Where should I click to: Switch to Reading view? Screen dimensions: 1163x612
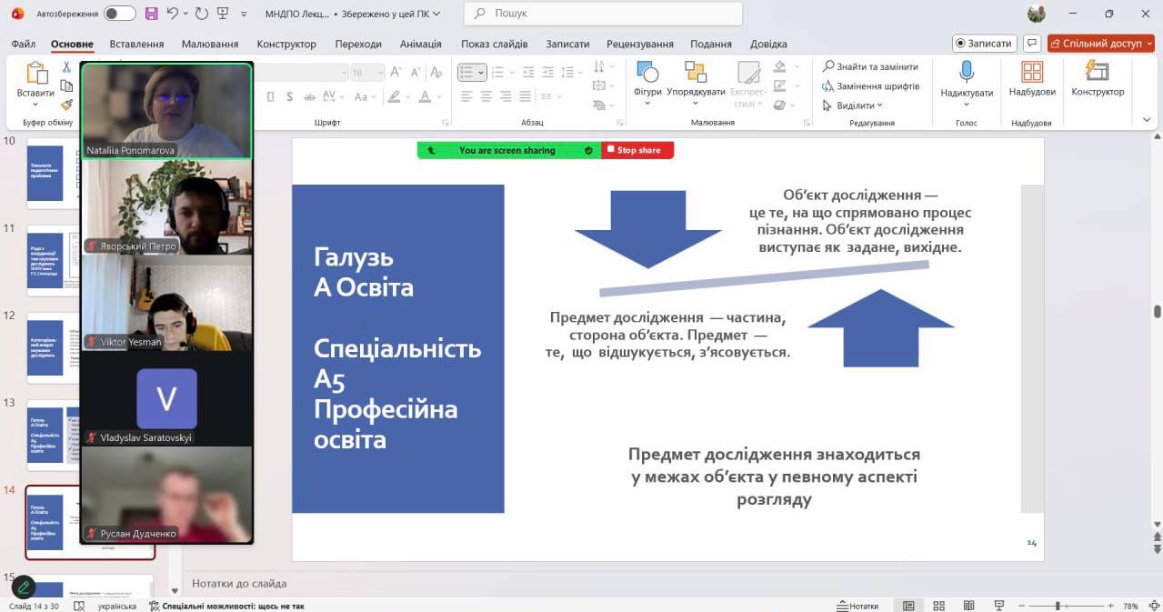967,606
